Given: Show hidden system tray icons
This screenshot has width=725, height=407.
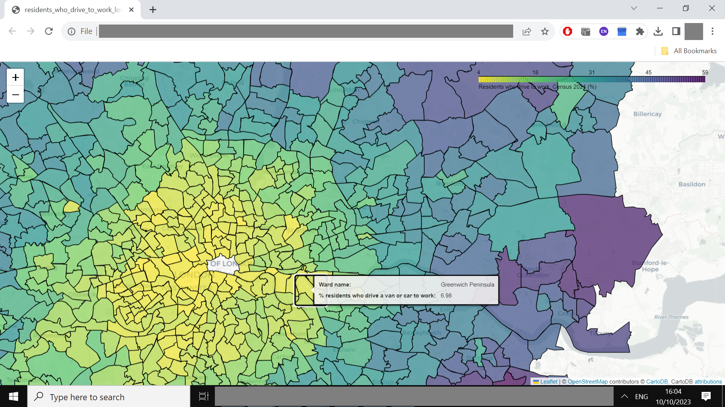Looking at the screenshot, I should (x=625, y=396).
